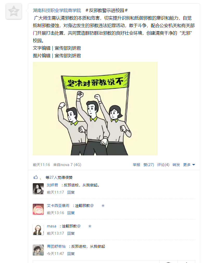Open 艾卡西亚暴雨's avatar image

coord(38,209)
